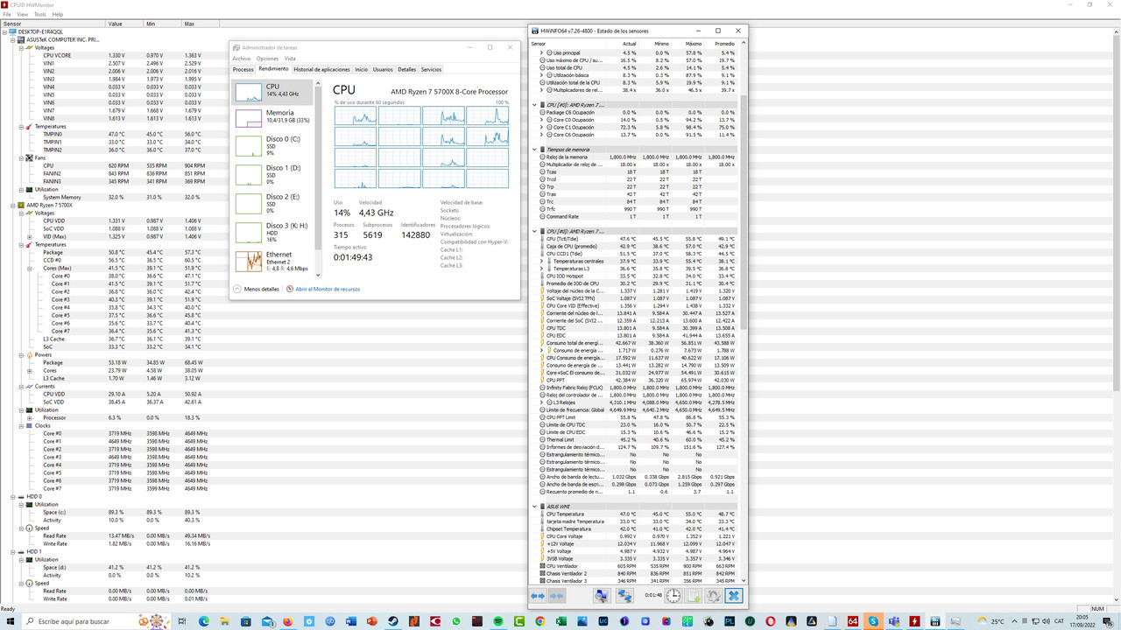Expand the Utilización básica row in HWiNFO
Image resolution: width=1121 pixels, height=630 pixels.
tap(542, 75)
